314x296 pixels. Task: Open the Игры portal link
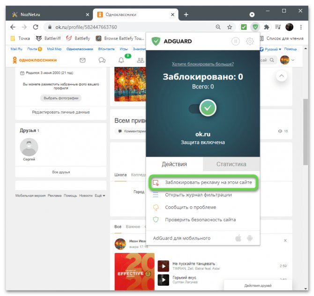124,49
